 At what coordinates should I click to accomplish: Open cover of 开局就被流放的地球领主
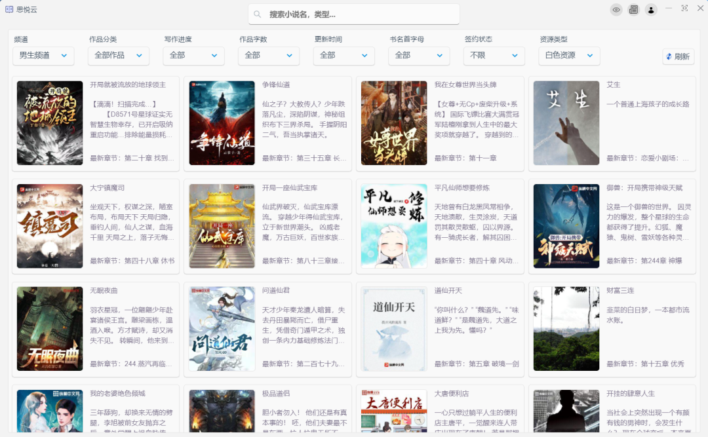point(50,123)
